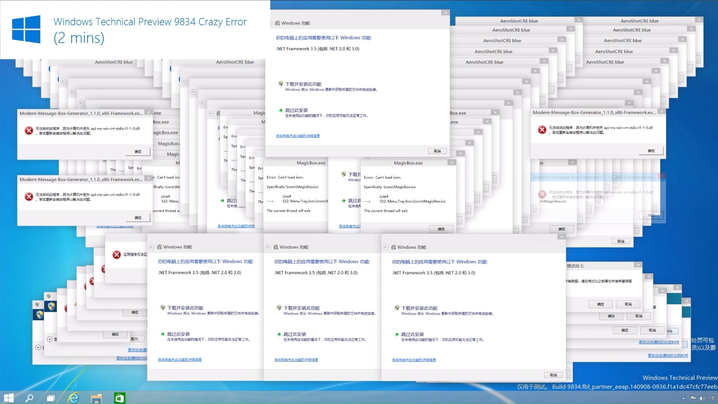
Task: Open Task View from the taskbar
Action: pos(51,398)
